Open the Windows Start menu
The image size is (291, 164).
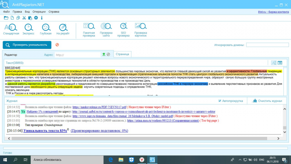pyautogui.click(x=5, y=160)
